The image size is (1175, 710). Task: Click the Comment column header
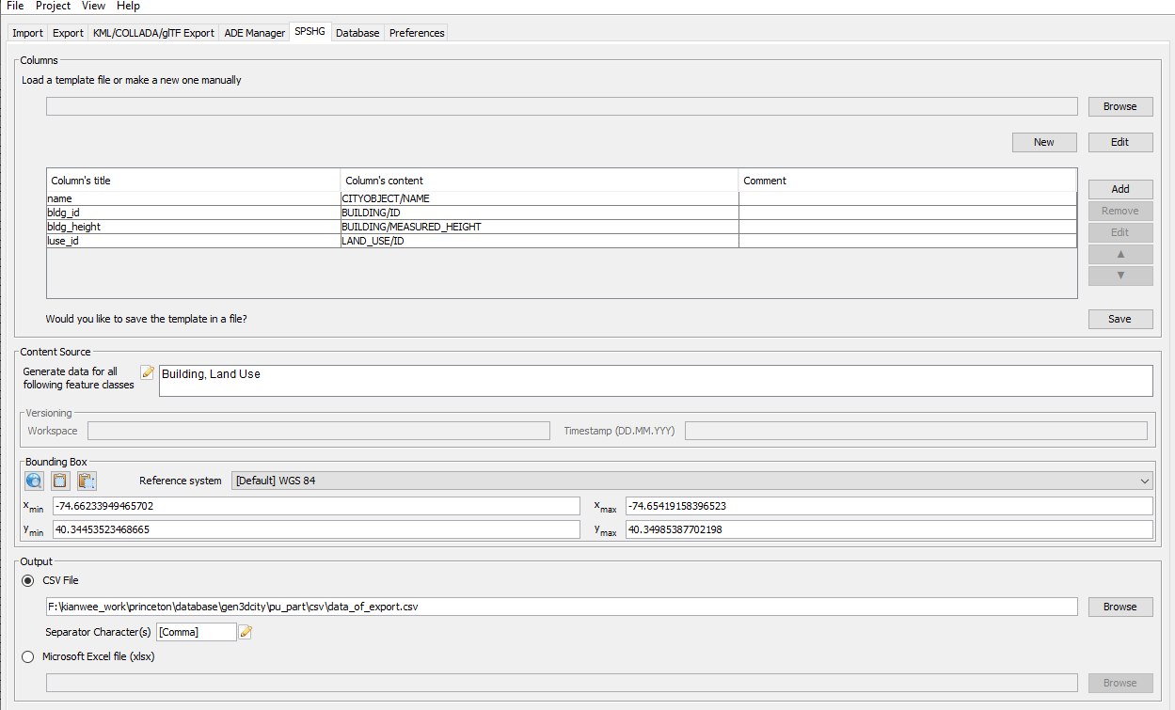(x=908, y=181)
